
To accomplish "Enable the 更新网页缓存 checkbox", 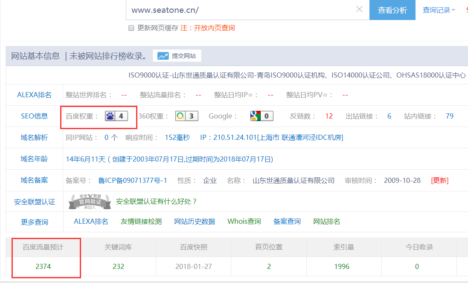I will coord(131,28).
